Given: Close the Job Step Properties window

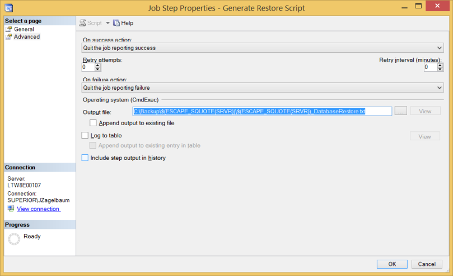Looking at the screenshot, I should click(437, 6).
